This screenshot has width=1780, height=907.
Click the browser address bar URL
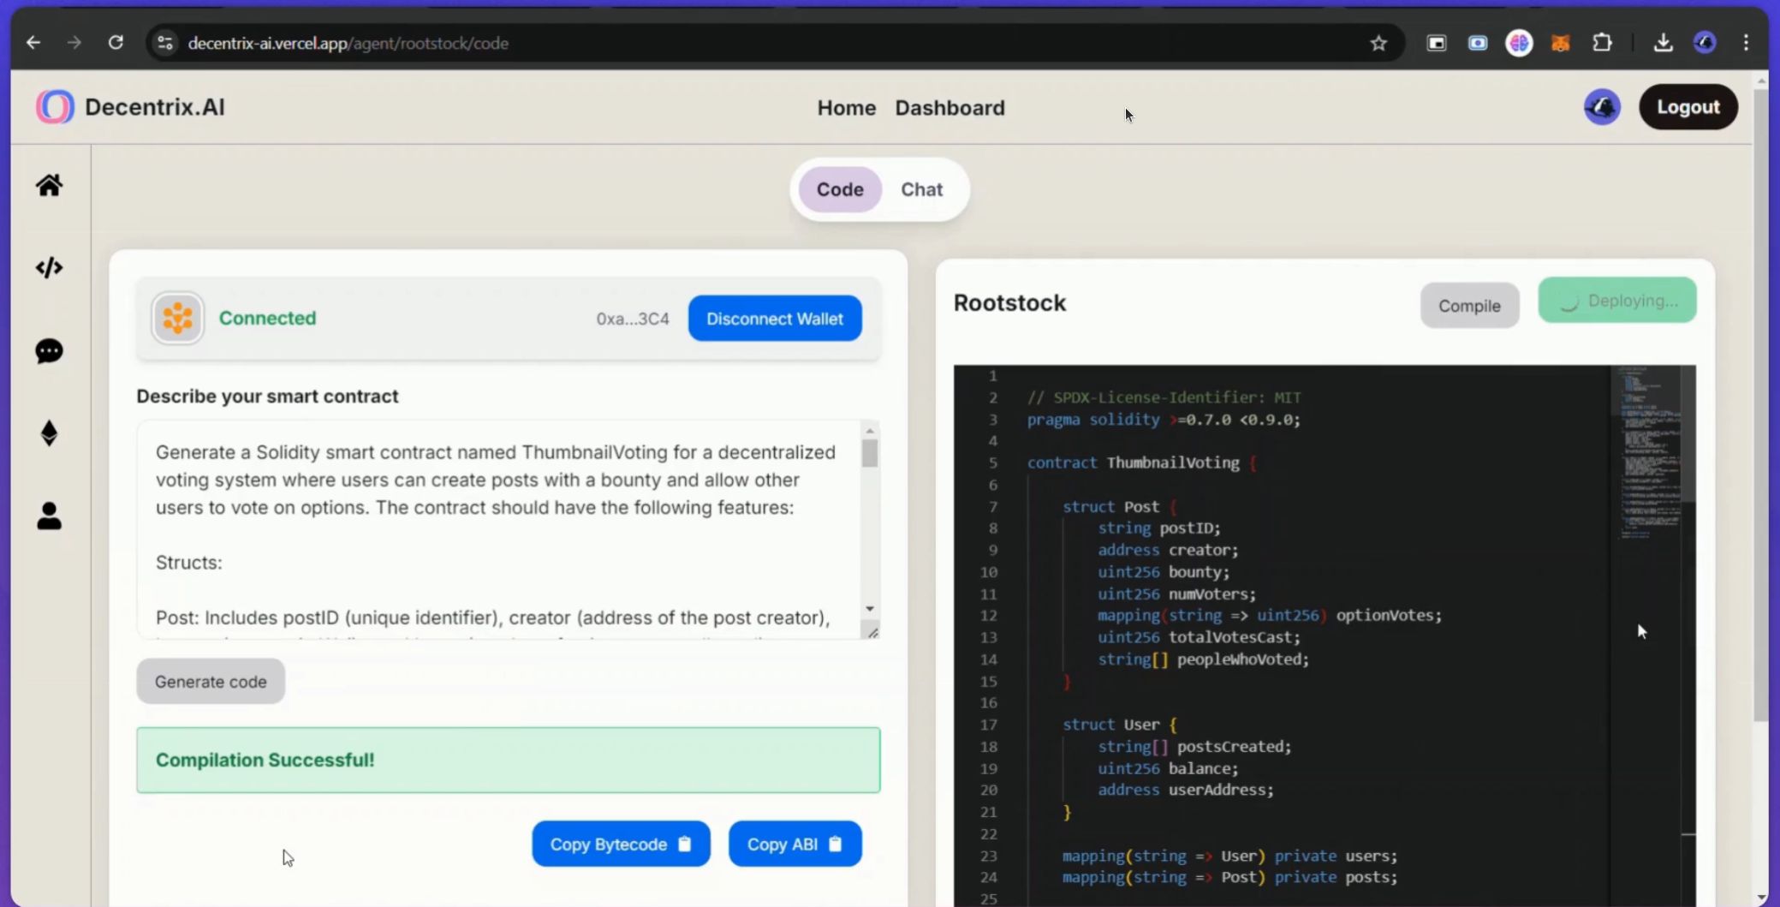(348, 43)
